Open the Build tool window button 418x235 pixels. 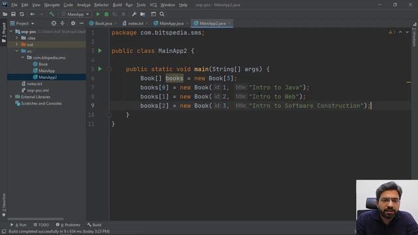pyautogui.click(x=94, y=225)
